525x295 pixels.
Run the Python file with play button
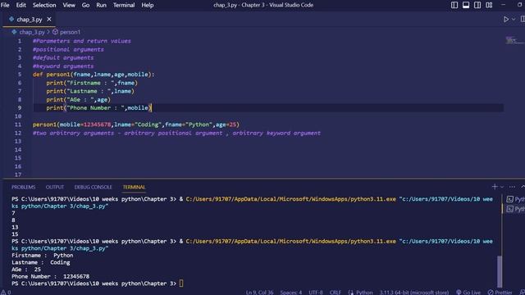(506, 20)
